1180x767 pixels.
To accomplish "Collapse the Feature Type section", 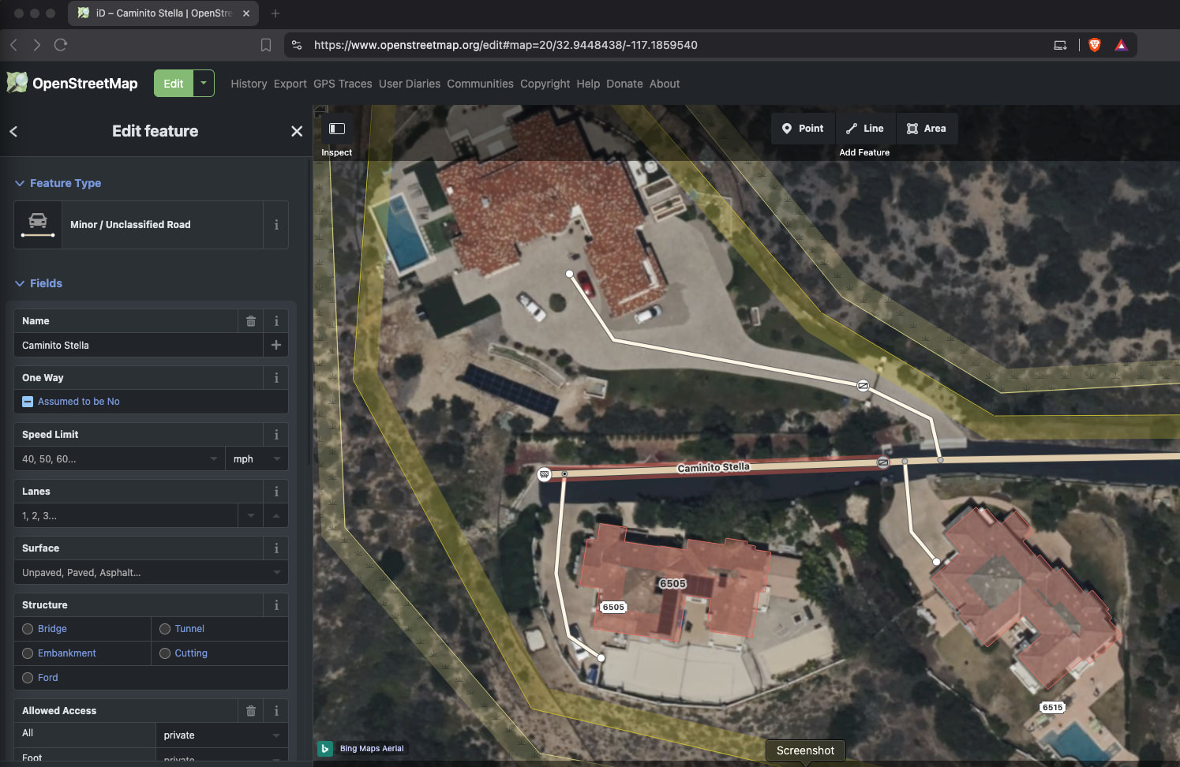I will pos(58,183).
